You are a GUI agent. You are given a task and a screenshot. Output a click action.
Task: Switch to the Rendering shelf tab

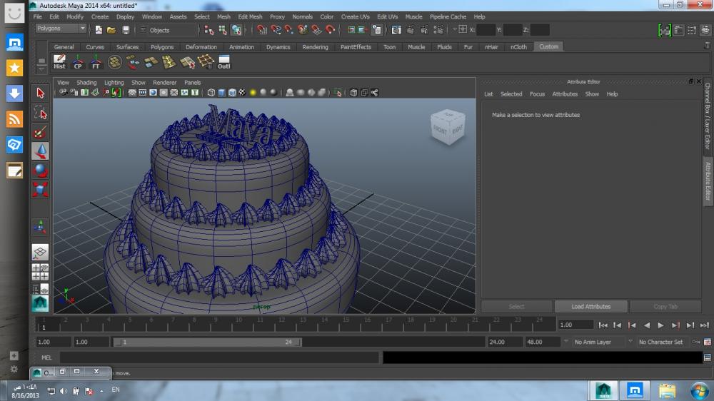pyautogui.click(x=315, y=47)
